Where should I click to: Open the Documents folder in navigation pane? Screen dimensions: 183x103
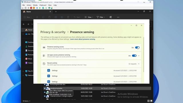coord(29,50)
